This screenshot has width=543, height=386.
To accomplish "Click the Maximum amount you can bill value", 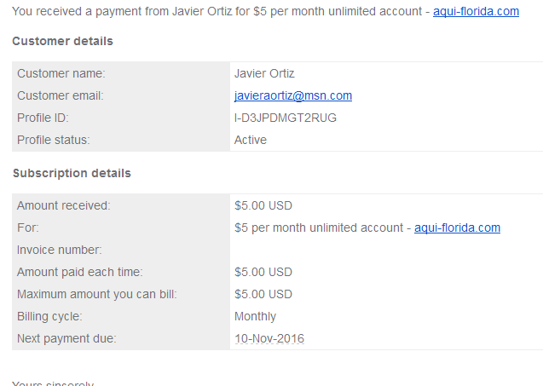I will (263, 294).
